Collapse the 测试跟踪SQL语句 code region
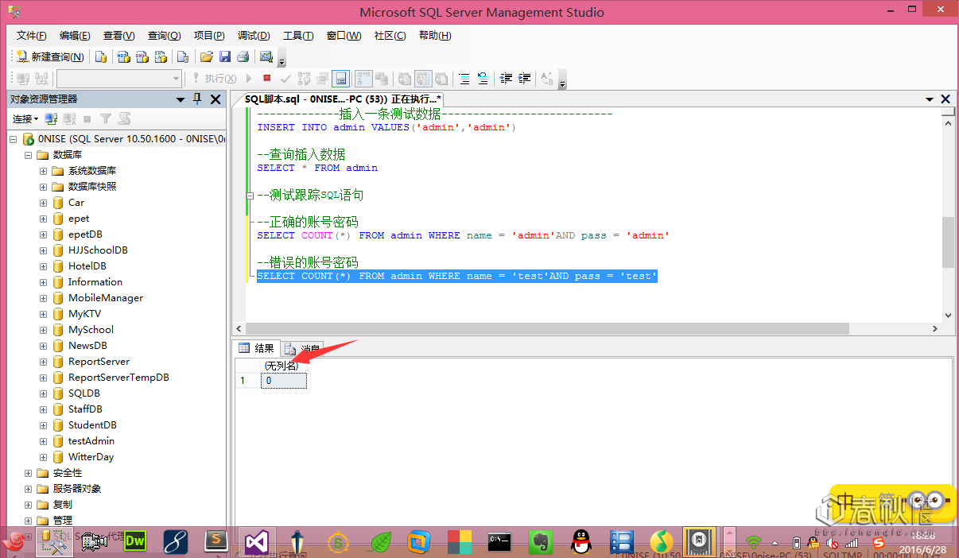 coord(250,196)
